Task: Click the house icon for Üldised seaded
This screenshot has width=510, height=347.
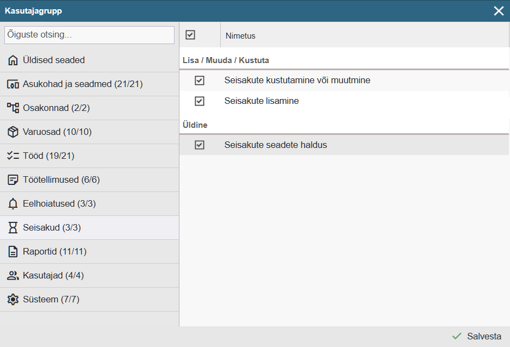Action: 13,60
